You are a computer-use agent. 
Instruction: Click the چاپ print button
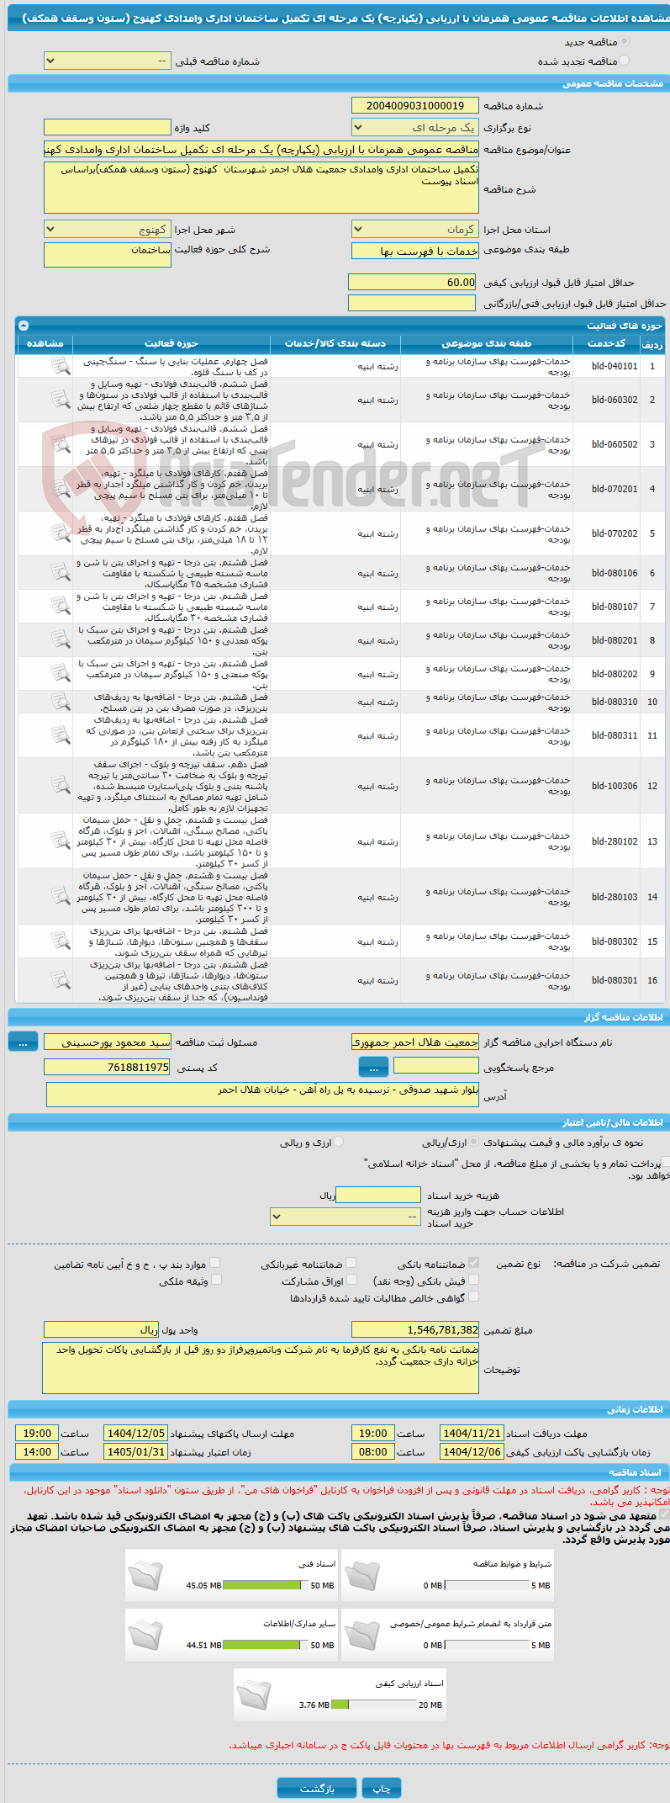pos(382,1788)
